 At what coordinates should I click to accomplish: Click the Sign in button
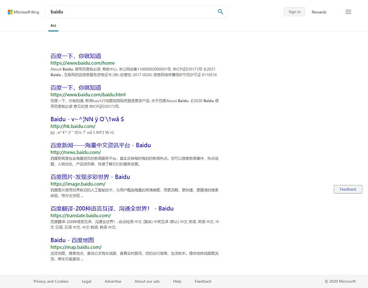pos(294,12)
